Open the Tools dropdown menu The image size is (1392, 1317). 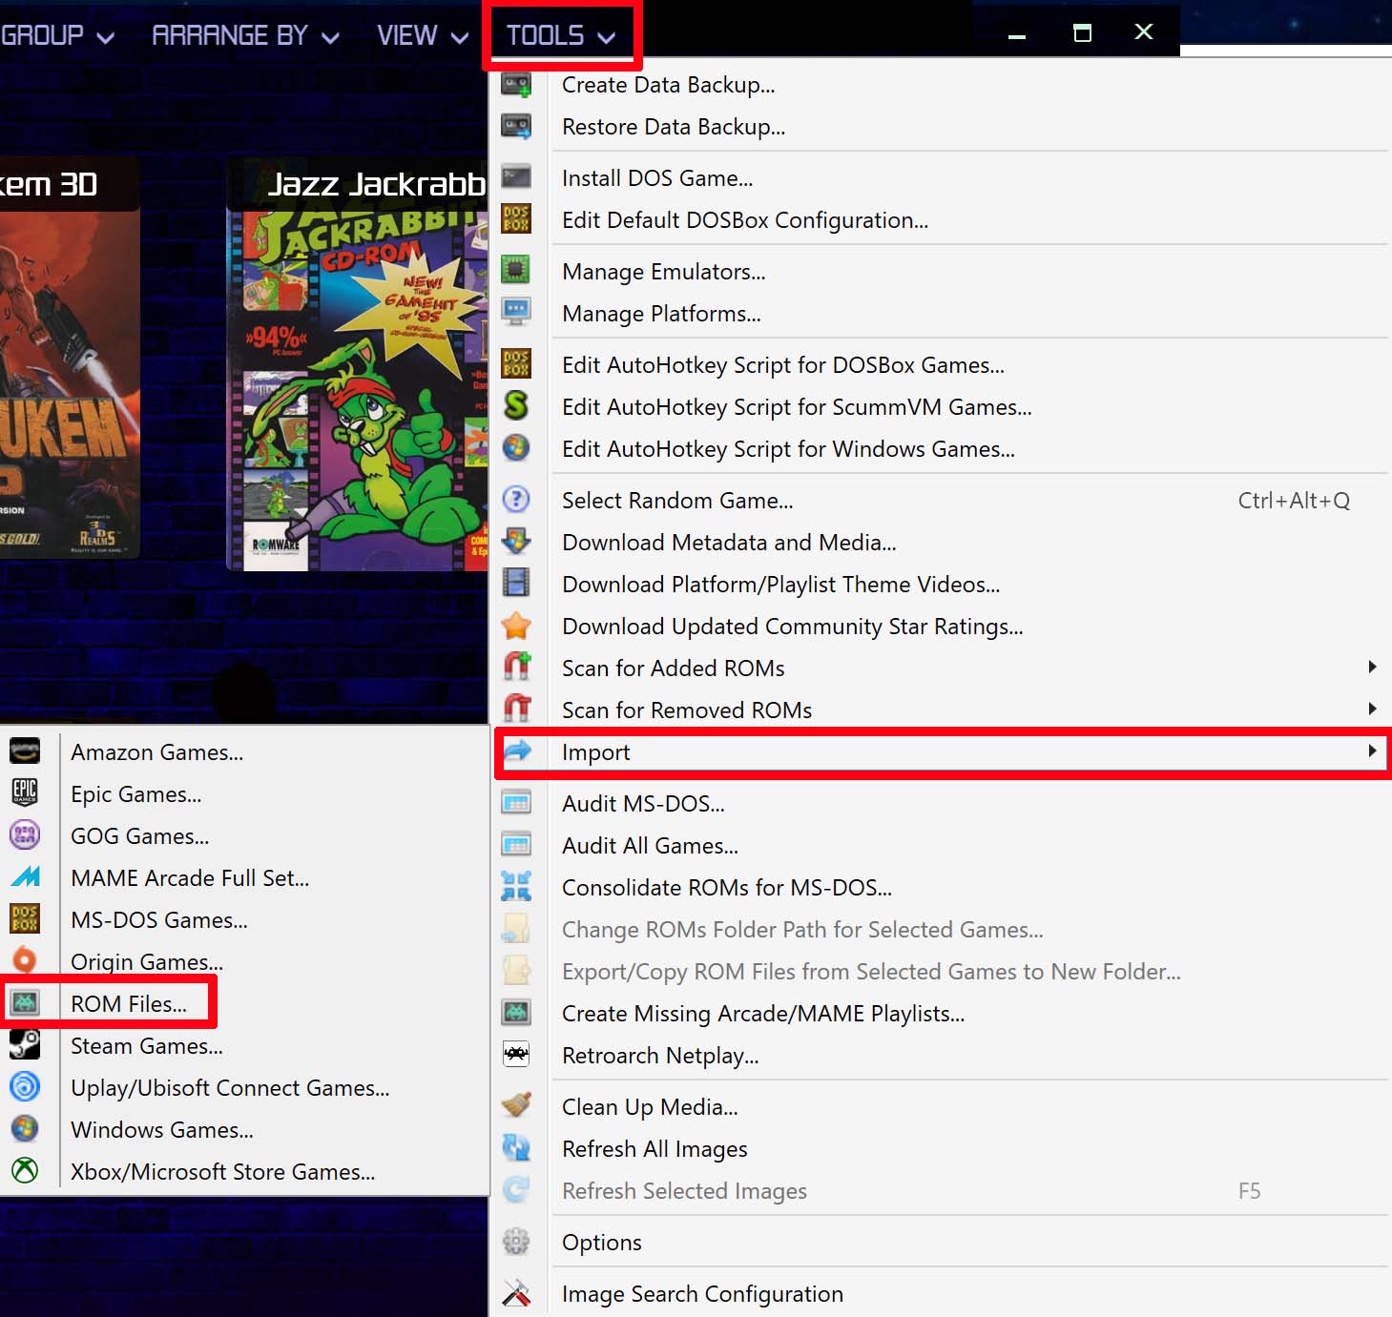click(560, 35)
